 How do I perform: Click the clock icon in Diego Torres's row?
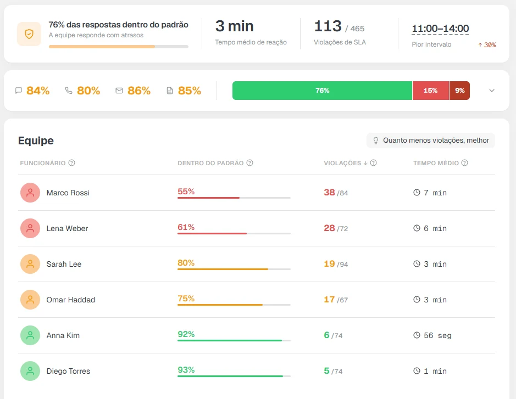pyautogui.click(x=417, y=370)
